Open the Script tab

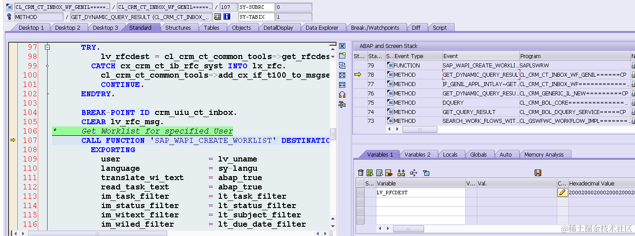pos(440,28)
